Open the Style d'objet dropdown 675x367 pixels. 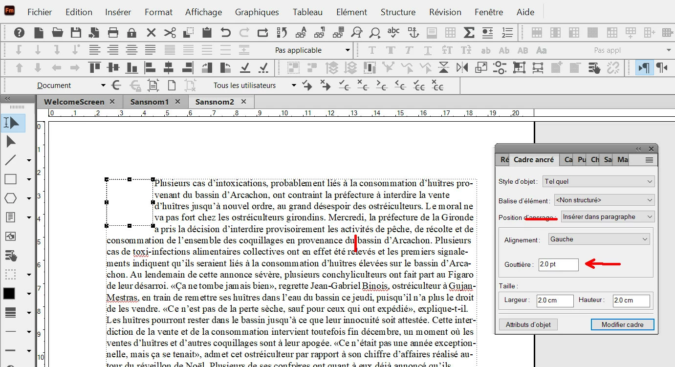tap(599, 181)
